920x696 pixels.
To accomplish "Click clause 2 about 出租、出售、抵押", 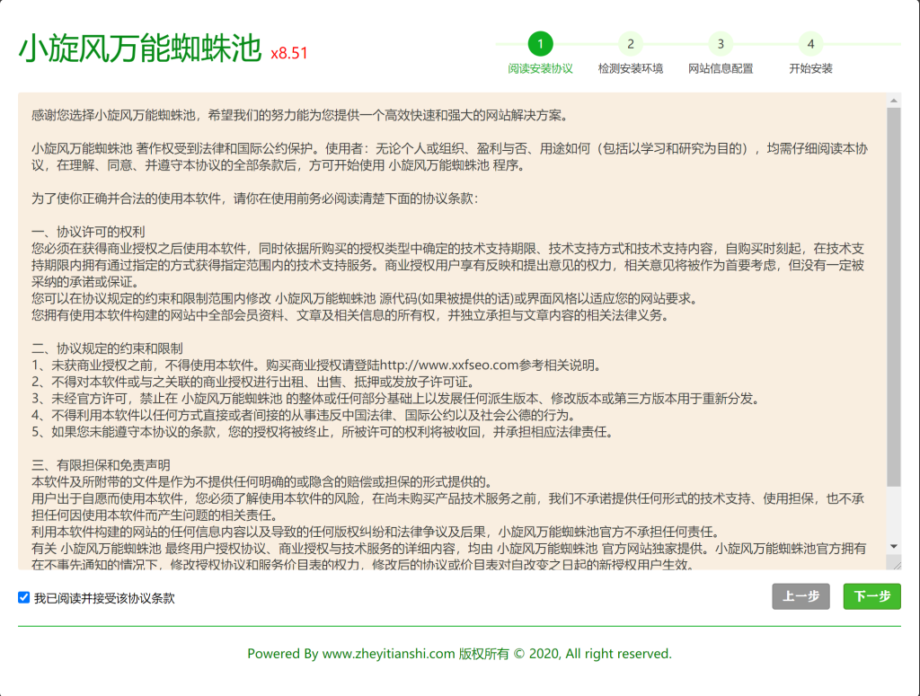I will [253, 382].
